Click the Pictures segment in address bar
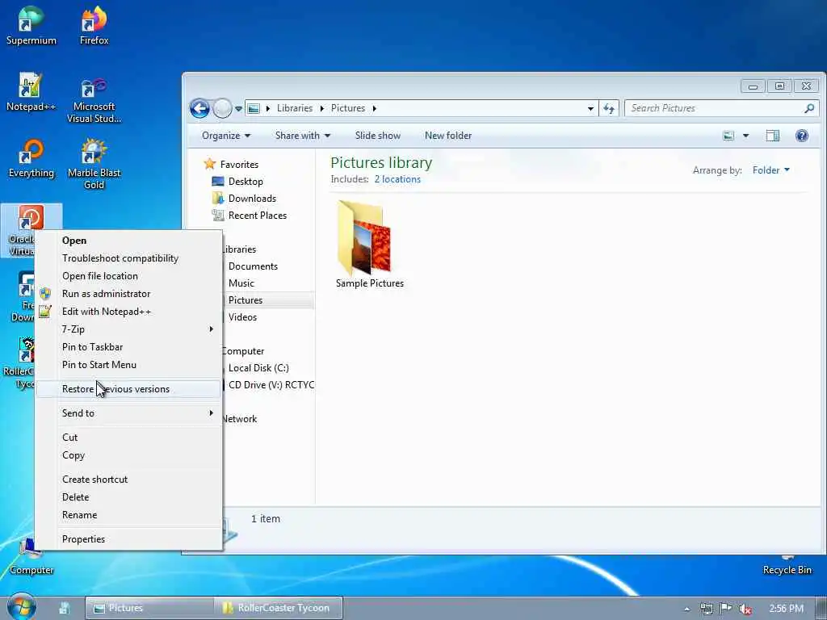827x620 pixels. (x=347, y=108)
